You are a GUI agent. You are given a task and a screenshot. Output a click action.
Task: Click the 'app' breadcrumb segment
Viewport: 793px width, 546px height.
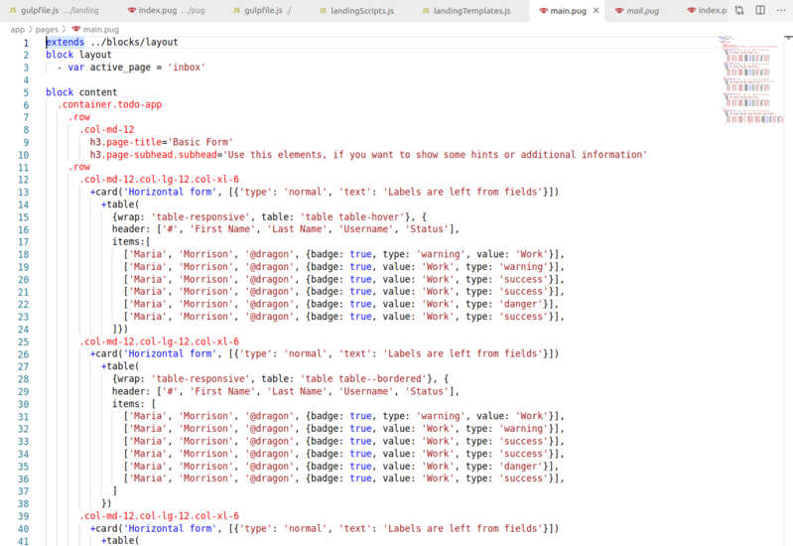tap(17, 30)
